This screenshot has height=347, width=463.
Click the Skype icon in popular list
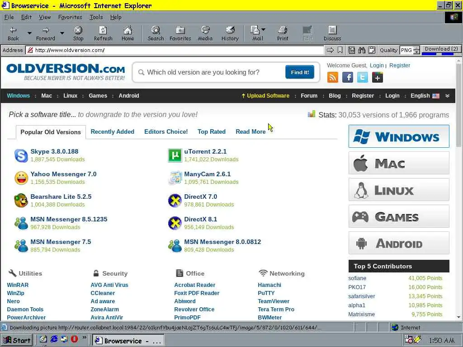point(21,155)
